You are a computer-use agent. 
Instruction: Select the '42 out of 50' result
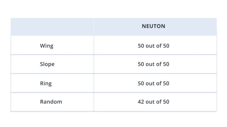[153, 102]
